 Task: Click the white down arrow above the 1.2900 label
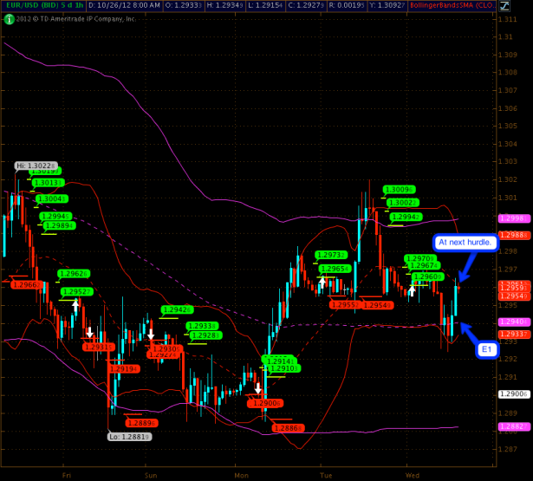(258, 387)
